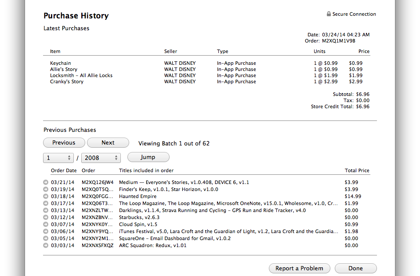This screenshot has width=420, height=276.
Task: Open order details arrow for 03/13/14
Action: click(x=46, y=210)
